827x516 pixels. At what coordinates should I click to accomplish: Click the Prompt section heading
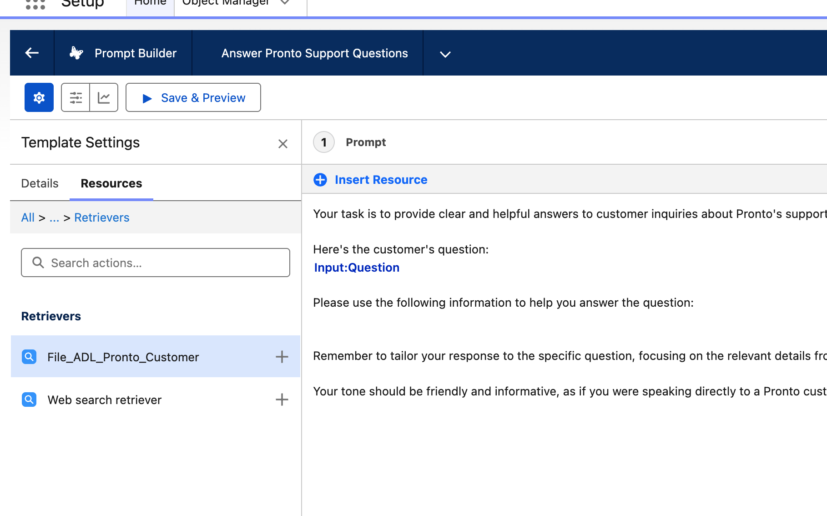pos(366,142)
